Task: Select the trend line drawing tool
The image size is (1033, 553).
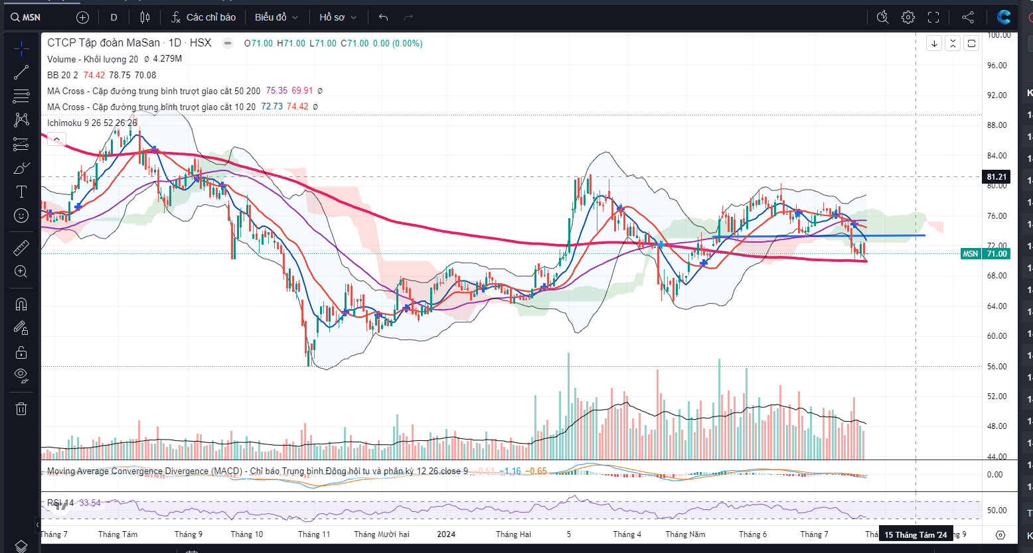Action: click(x=21, y=72)
